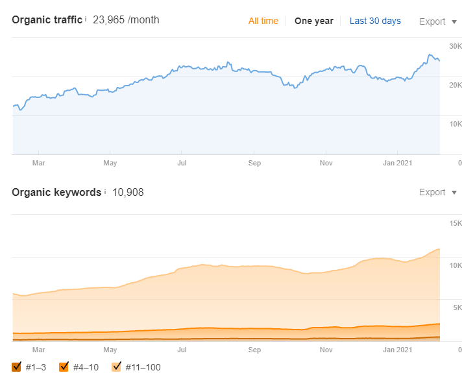Expand the Organic keywords Export dropdown
The width and height of the screenshot is (475, 373).
[x=438, y=192]
